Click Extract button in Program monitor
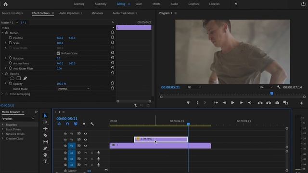This screenshot has width=308, height=173. click(269, 102)
